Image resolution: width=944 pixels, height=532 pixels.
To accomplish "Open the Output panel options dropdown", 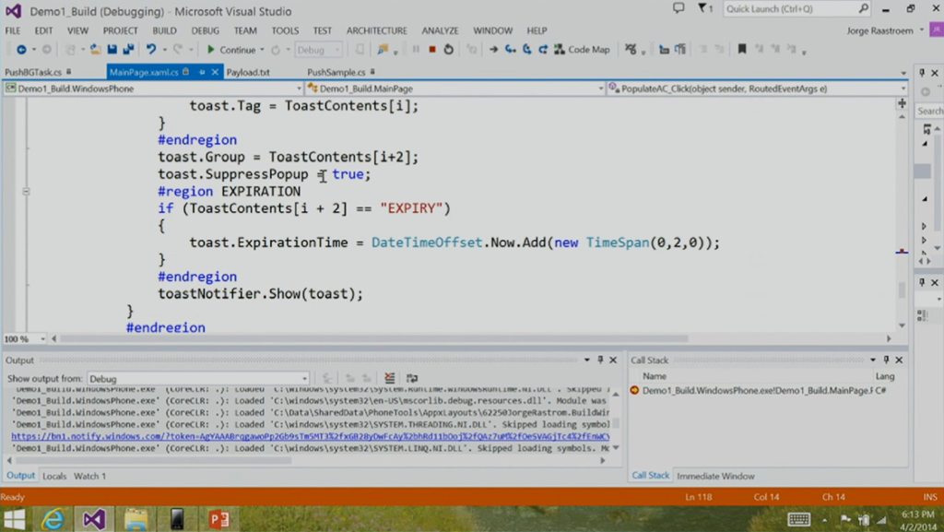I will point(586,360).
